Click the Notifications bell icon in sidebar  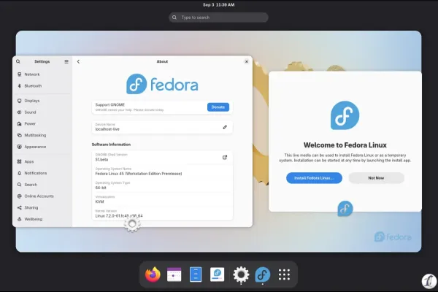click(x=19, y=173)
